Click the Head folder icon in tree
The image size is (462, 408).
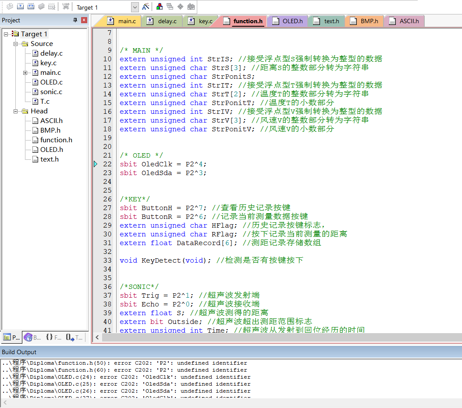[25, 111]
